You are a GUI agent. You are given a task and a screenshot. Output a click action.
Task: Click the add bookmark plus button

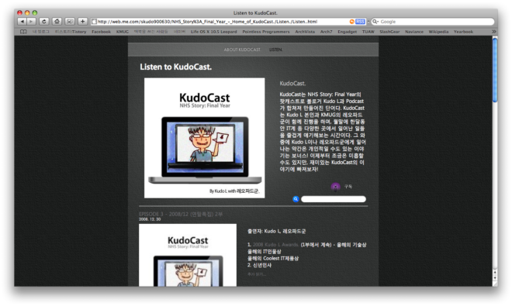click(82, 22)
